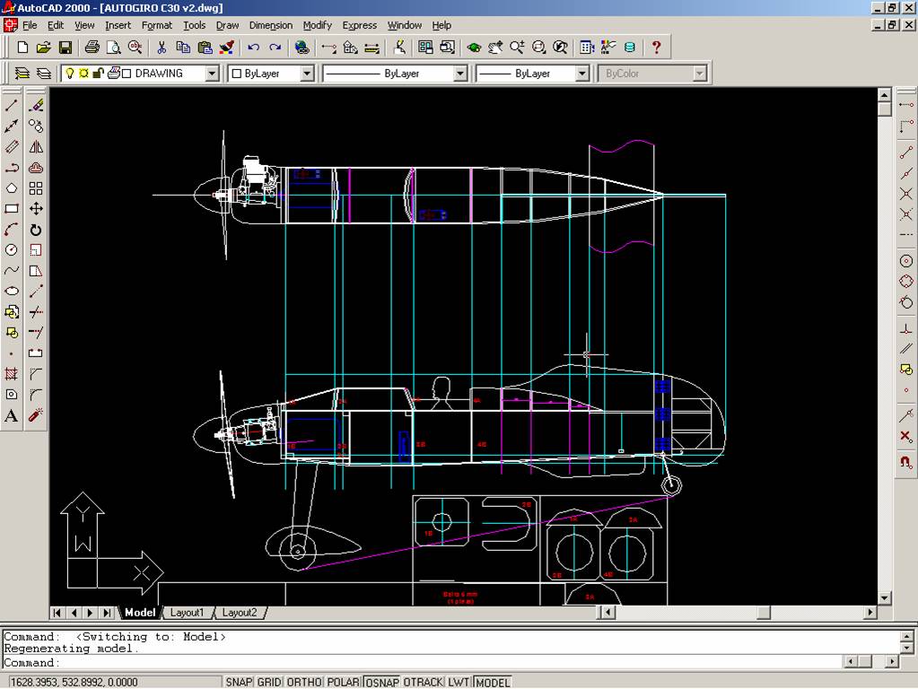Open the Layers manager icon
Viewport: 918px width, 689px height.
tap(43, 74)
